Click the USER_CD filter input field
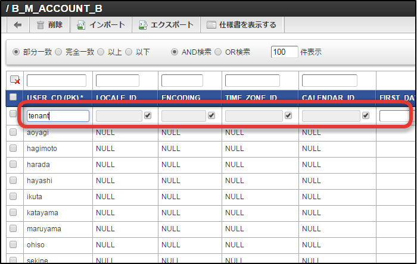The width and height of the screenshot is (417, 264). 57,80
